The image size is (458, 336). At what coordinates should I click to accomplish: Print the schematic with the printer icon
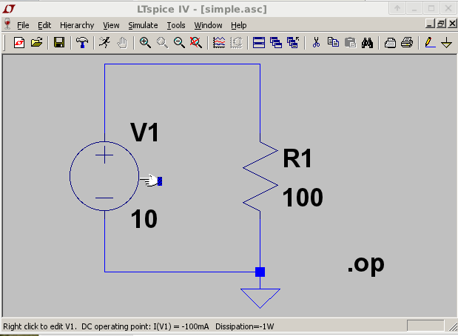pyautogui.click(x=407, y=43)
